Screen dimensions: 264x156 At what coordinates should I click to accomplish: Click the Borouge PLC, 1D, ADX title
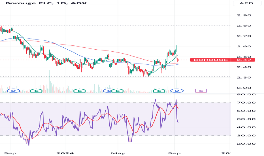click(x=46, y=3)
